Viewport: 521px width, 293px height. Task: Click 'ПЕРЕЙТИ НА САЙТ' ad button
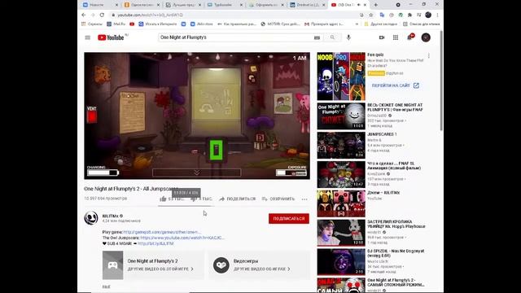click(395, 85)
